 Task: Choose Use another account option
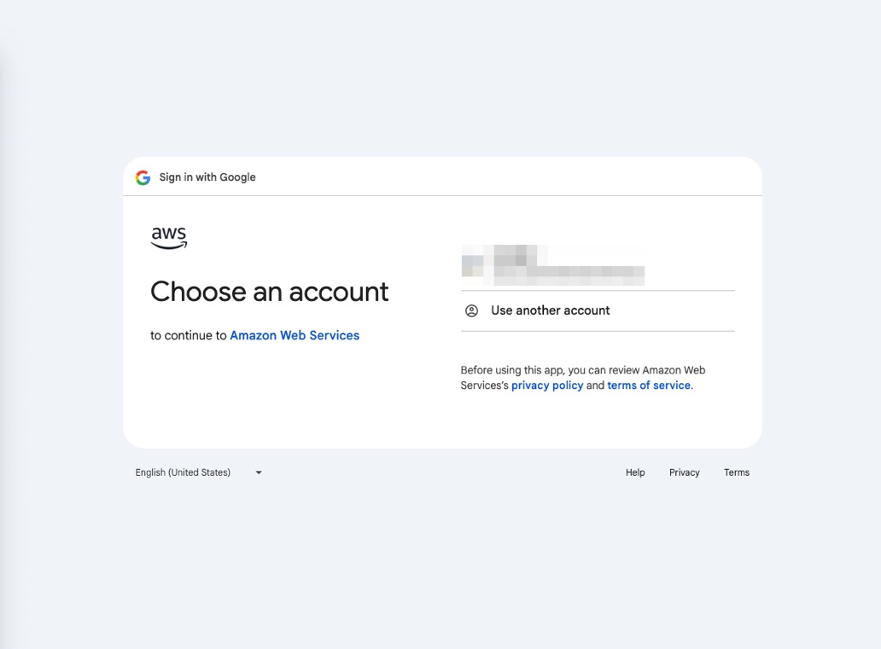[x=550, y=310]
